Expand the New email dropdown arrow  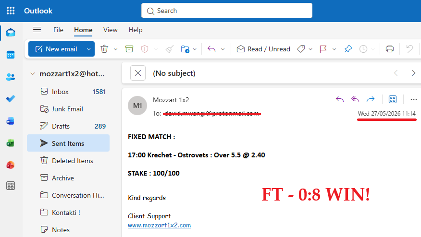pyautogui.click(x=88, y=49)
